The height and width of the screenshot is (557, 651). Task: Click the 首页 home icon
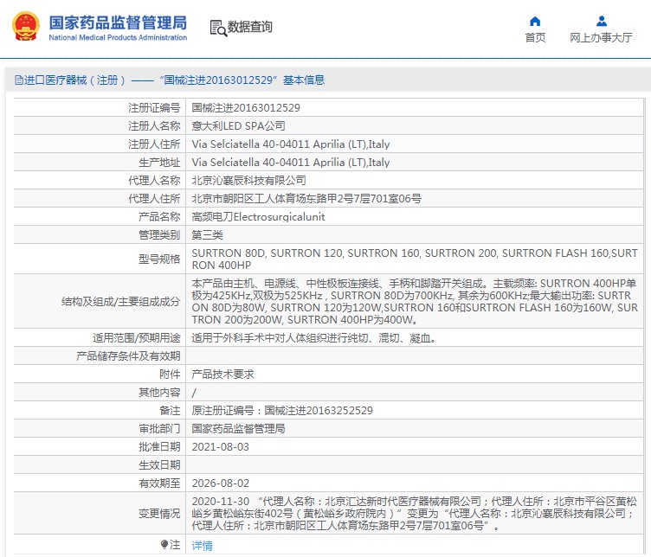[x=535, y=21]
